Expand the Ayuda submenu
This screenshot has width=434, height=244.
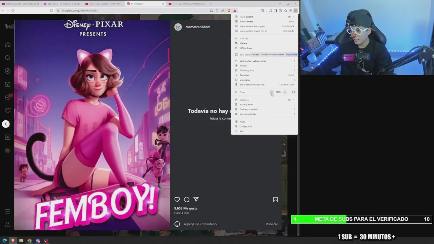click(264, 122)
